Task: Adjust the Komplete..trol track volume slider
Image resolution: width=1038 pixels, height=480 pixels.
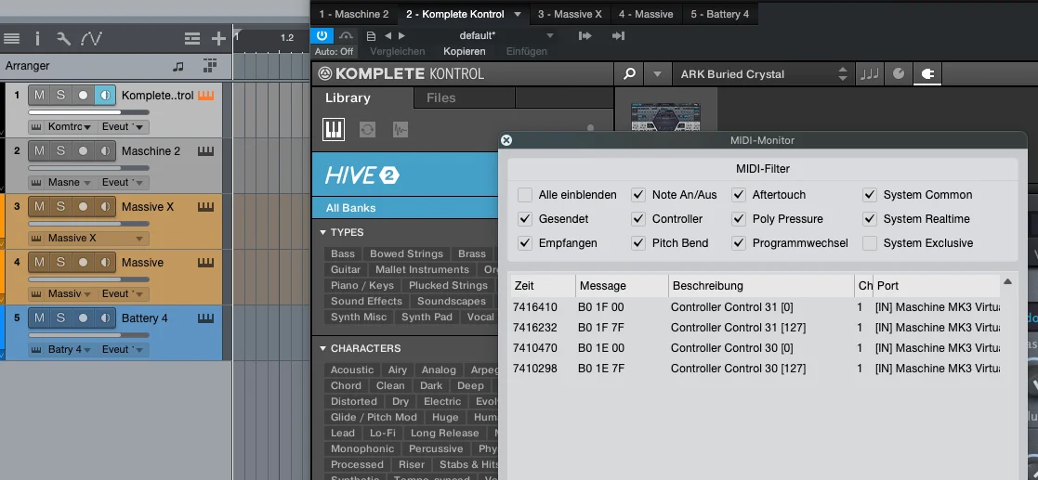Action: coord(88,112)
